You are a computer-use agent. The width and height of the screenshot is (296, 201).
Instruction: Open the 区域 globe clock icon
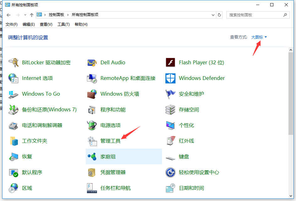pos(13,188)
